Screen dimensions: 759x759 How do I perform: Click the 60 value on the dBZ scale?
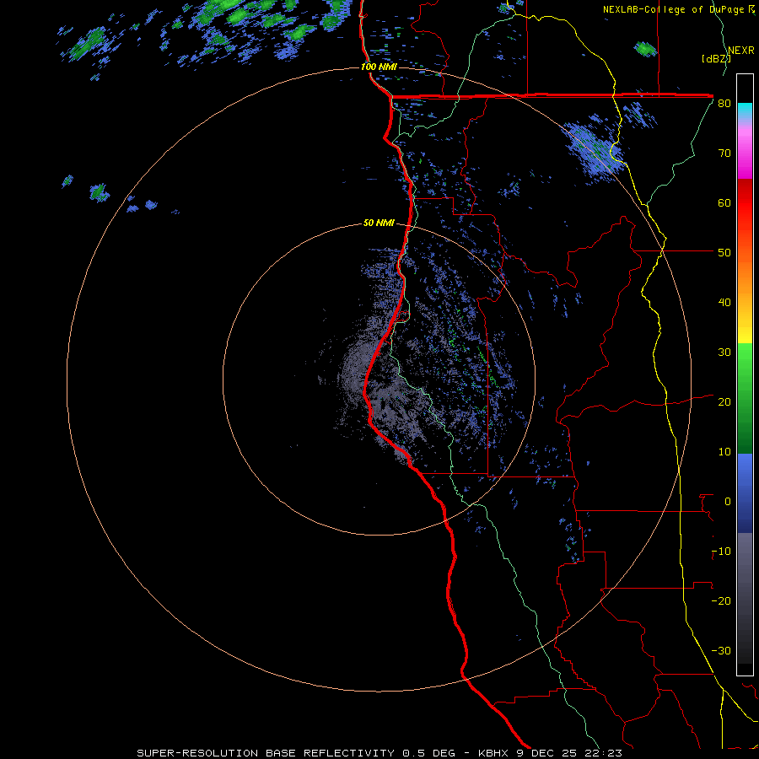[x=724, y=202]
